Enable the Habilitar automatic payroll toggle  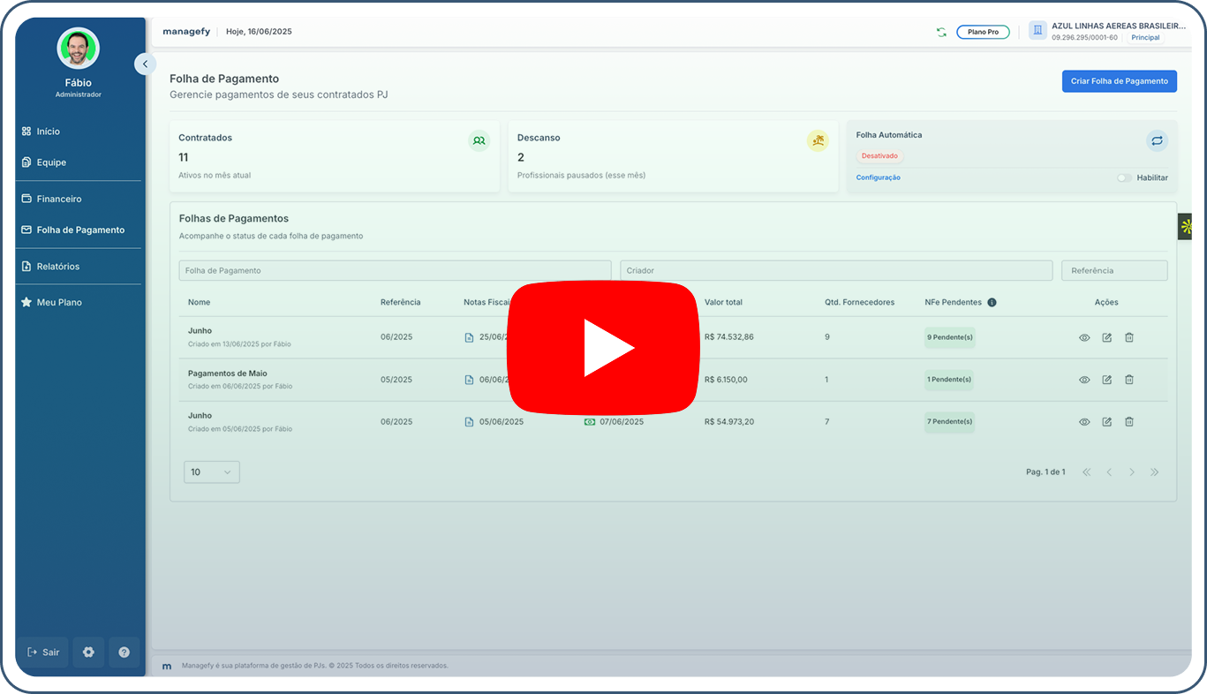1124,177
